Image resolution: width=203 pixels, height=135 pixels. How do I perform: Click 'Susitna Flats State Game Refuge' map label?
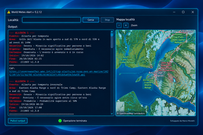pyautogui.click(x=127, y=59)
